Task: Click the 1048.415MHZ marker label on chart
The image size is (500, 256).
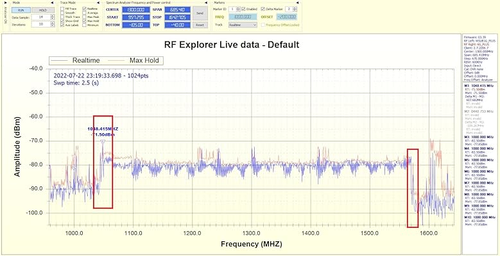Action: coord(103,129)
